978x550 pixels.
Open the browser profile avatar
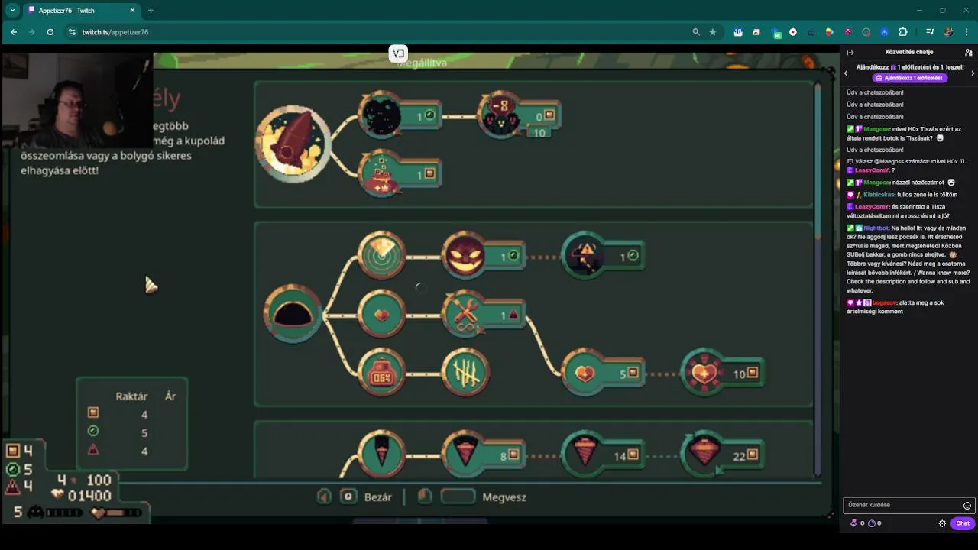click(x=949, y=32)
